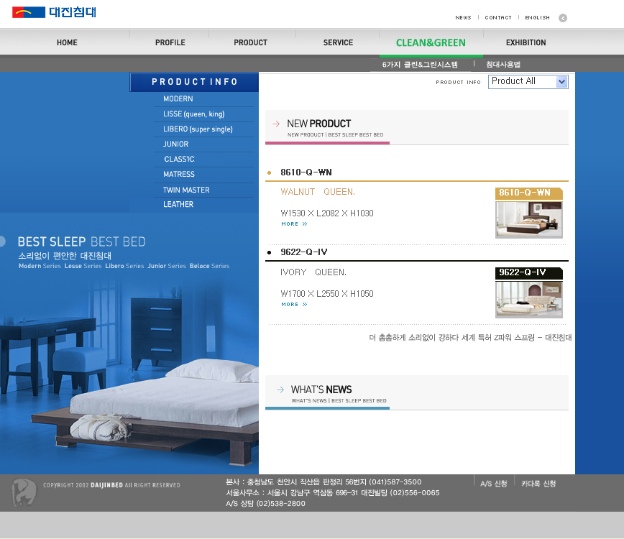Click the A/S 상담 (02)538-2800 phone line
624x539 pixels.
tap(265, 504)
